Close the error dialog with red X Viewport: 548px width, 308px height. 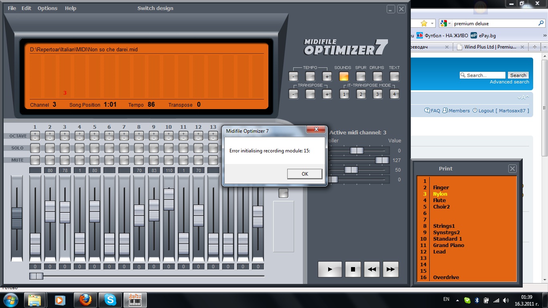(x=316, y=129)
